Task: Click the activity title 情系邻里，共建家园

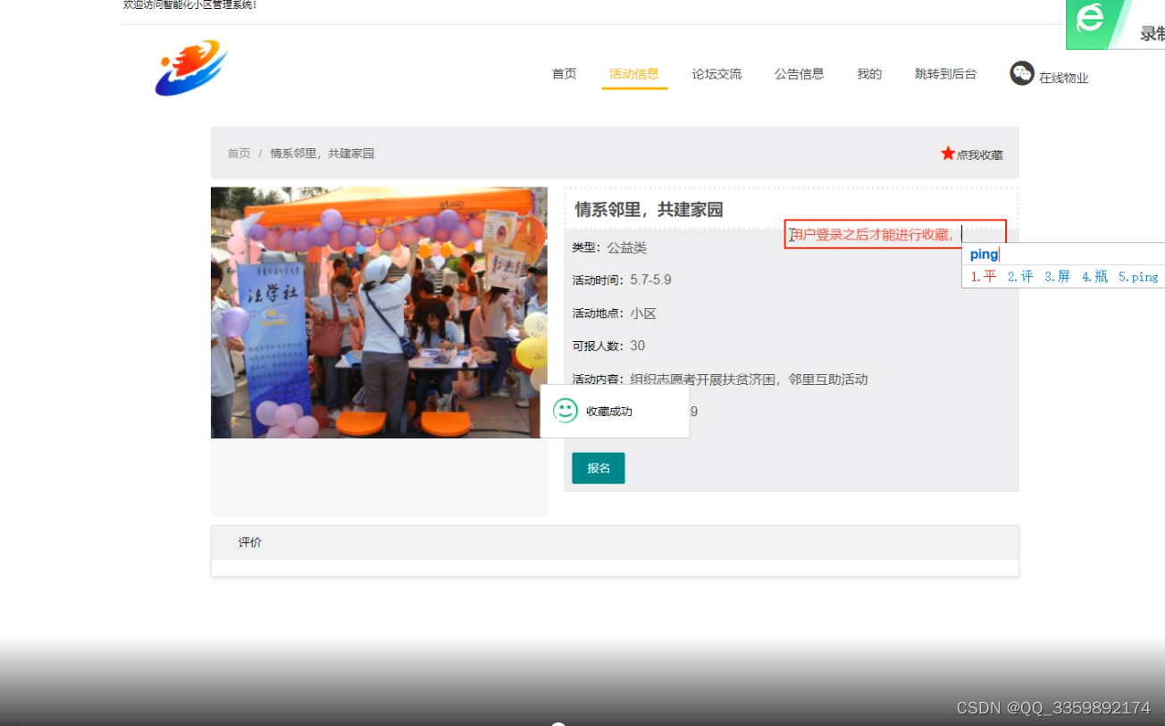Action: [x=649, y=210]
